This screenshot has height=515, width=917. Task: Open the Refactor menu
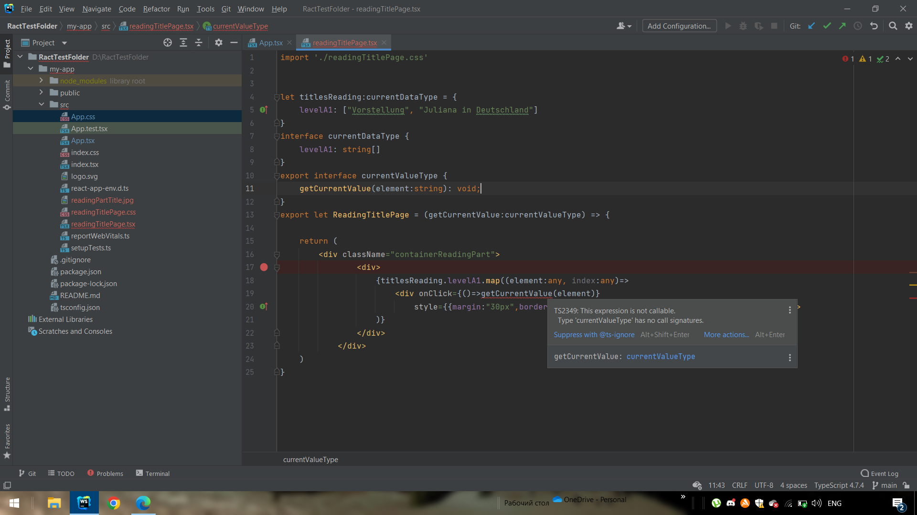[156, 9]
